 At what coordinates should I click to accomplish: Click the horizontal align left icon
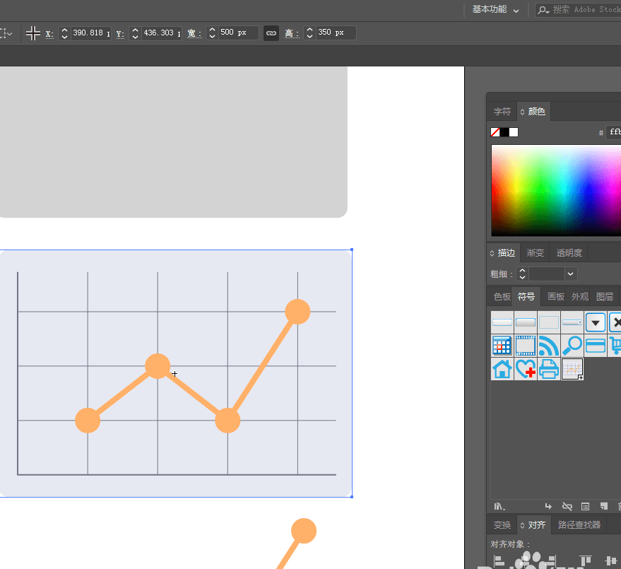(499, 561)
